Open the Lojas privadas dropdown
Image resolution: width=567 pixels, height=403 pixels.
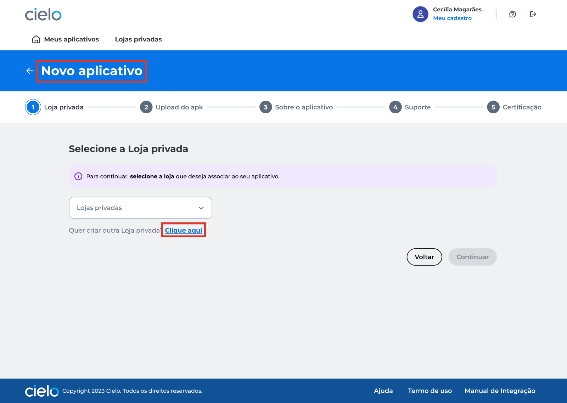(140, 208)
